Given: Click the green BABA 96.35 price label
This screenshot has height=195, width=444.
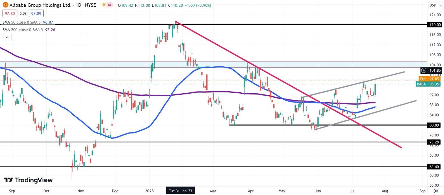Looking at the screenshot, I should point(429,84).
